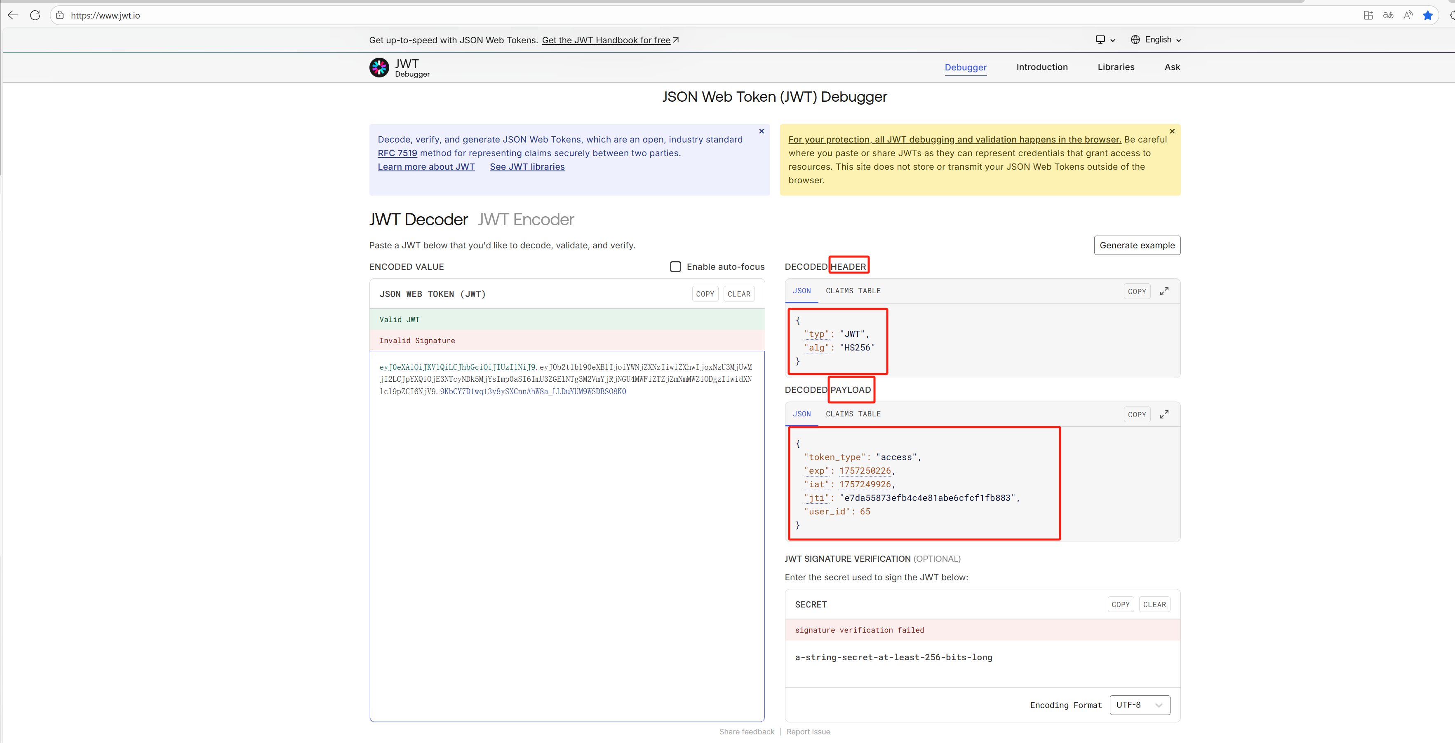Screen dimensions: 1455x743
Task: Click the exp value 1757250226
Action: [865, 470]
